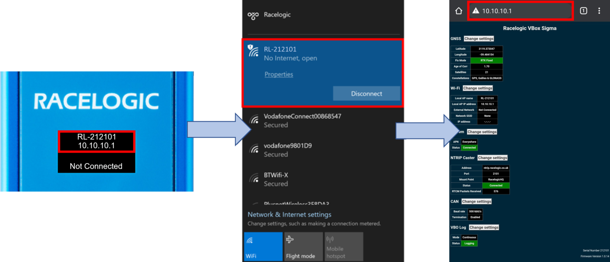This screenshot has width=610, height=262.
Task: Click the Racelogic VBox Sigma page title
Action: coord(529,28)
